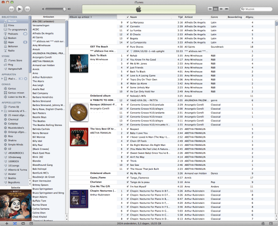Viewport: 278px width, 226px height.
Task: Open Beltonen in the sidebar
Action: pos(13,46)
